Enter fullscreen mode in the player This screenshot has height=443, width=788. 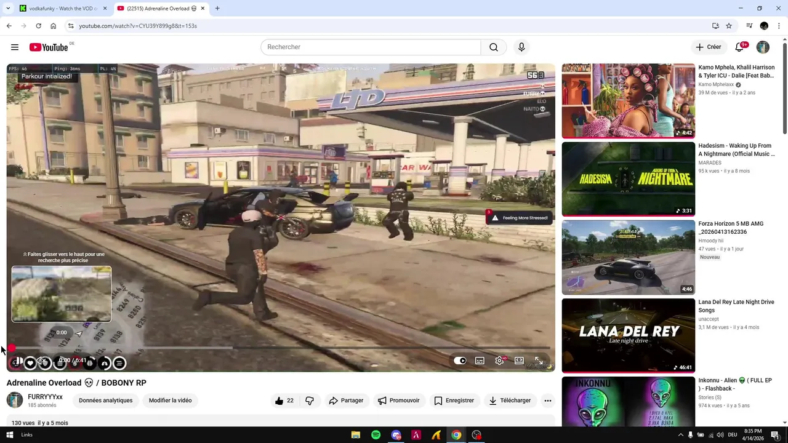pos(539,361)
